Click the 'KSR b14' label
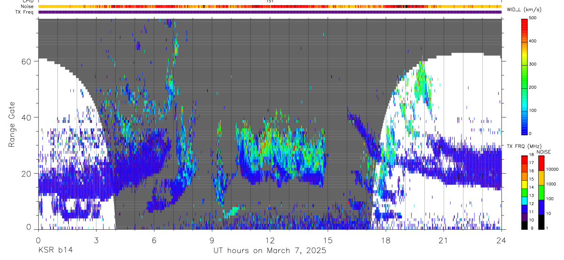Screen dimensions: 564x260 click(x=55, y=250)
